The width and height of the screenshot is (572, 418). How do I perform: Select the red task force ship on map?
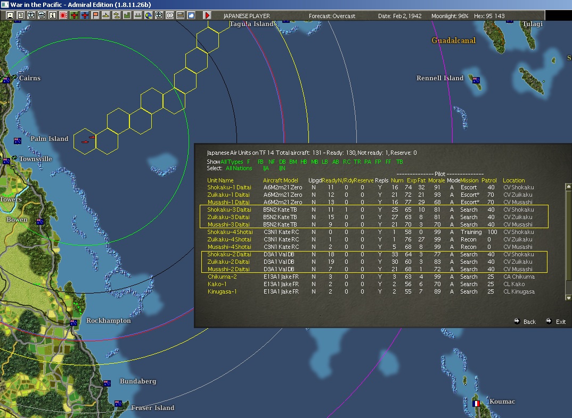85,141
